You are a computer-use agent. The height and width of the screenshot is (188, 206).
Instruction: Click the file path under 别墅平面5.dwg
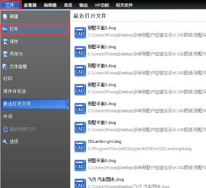coord(147,111)
